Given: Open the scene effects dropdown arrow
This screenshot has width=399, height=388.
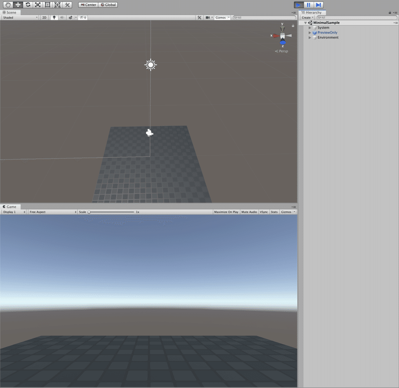Looking at the screenshot, I should tap(76, 17).
